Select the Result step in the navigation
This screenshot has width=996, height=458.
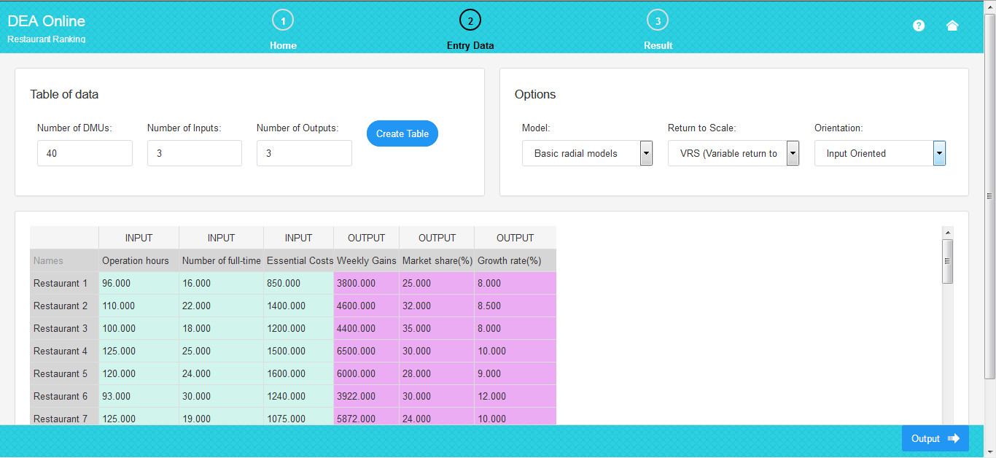pyautogui.click(x=658, y=45)
